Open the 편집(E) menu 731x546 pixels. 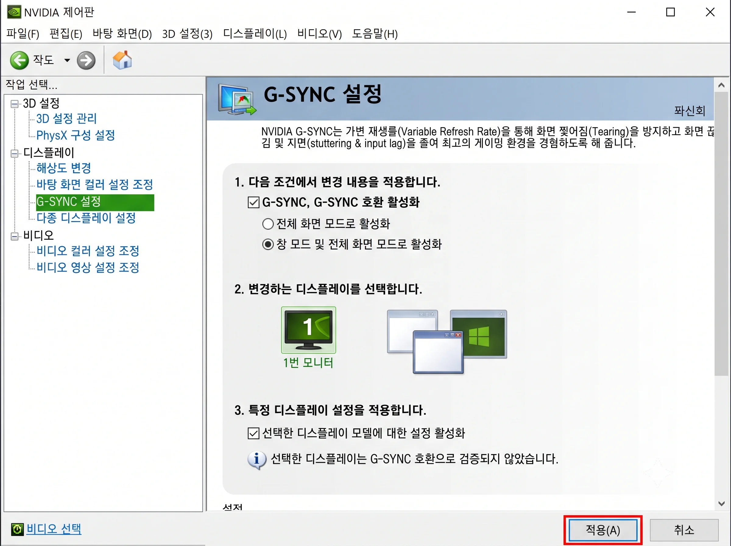tap(66, 34)
